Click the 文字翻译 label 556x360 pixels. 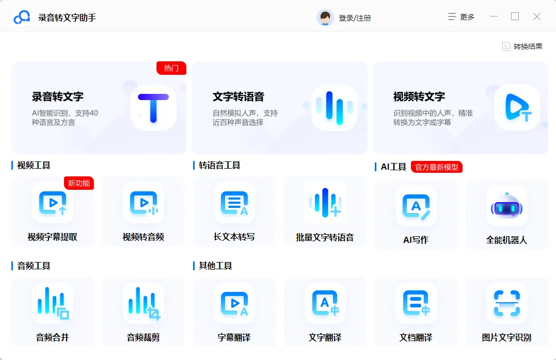tap(325, 337)
